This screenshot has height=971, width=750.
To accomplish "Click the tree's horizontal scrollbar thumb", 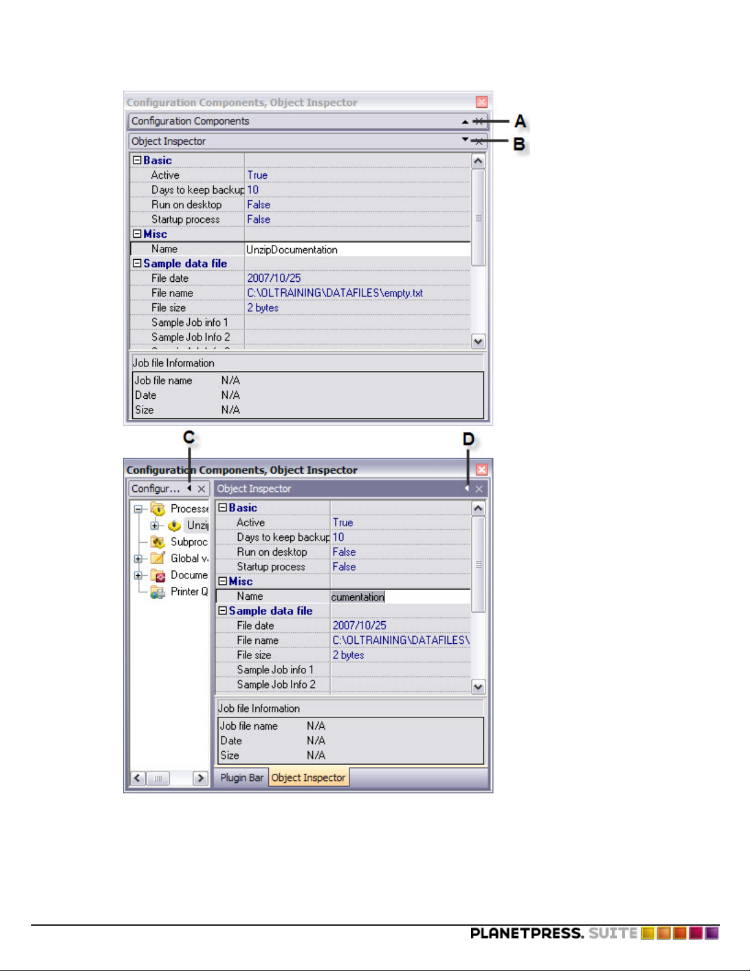I will (x=158, y=778).
